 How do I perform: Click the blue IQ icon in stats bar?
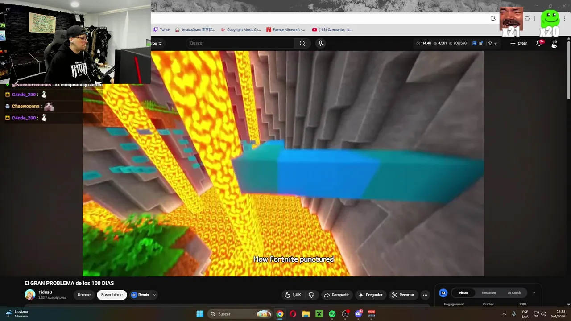474,43
